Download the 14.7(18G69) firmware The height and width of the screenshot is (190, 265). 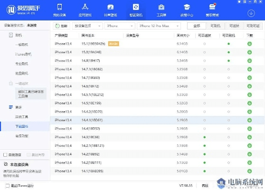click(249, 78)
